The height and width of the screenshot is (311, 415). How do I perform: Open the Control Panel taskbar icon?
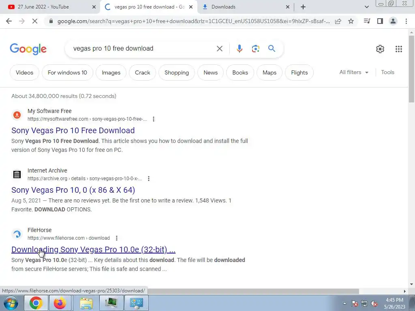[x=137, y=303]
